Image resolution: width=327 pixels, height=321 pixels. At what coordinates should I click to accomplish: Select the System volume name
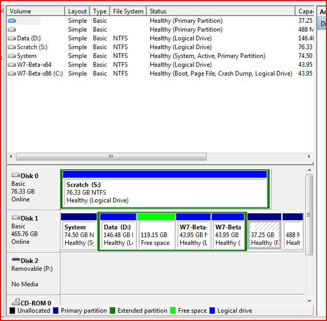(27, 56)
